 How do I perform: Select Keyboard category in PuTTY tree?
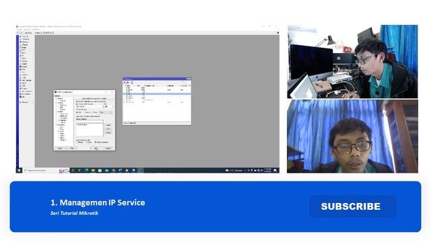pyautogui.click(x=63, y=105)
